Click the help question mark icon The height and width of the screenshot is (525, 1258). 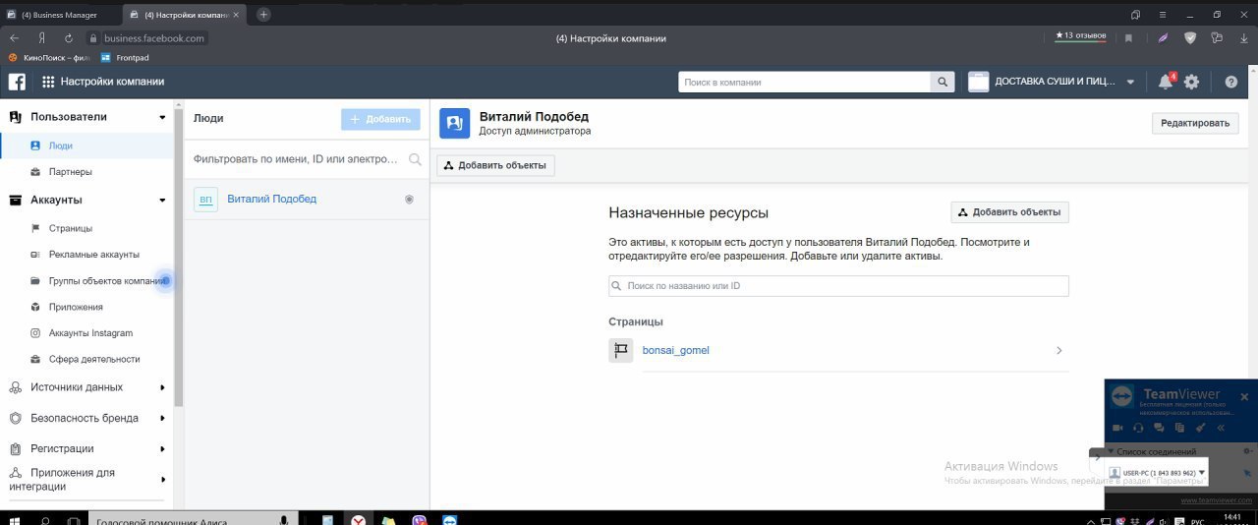click(x=1230, y=82)
